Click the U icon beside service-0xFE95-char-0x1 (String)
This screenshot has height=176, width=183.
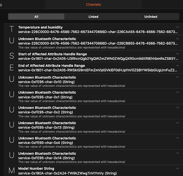click(12, 94)
